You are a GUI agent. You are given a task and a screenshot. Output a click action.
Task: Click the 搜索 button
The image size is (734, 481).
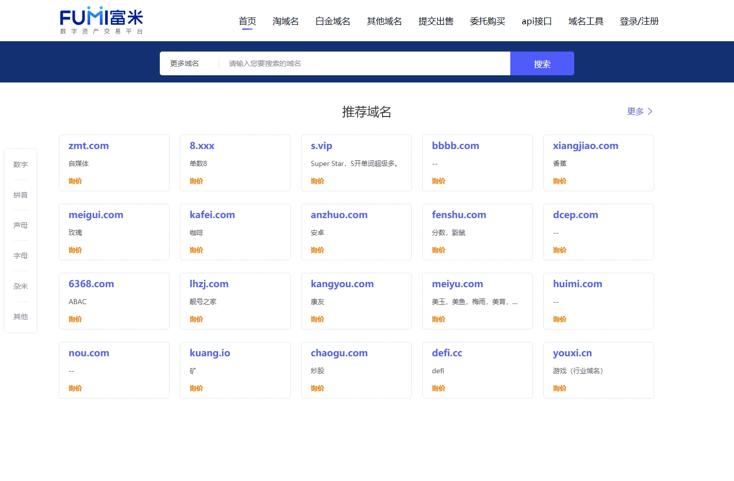click(542, 63)
